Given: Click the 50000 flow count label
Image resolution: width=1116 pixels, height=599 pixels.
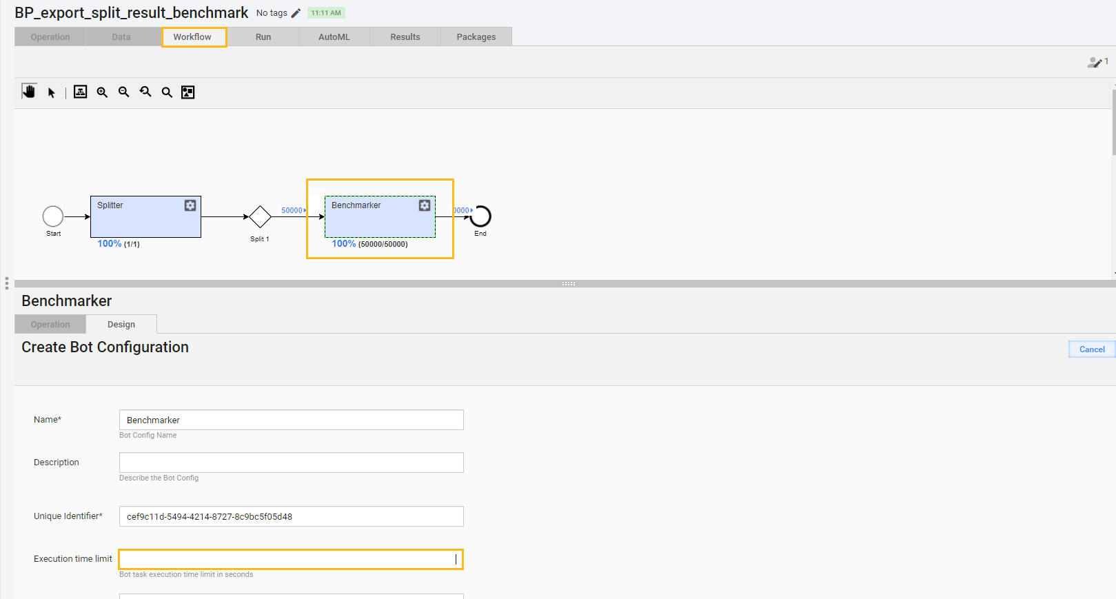Looking at the screenshot, I should point(292,210).
